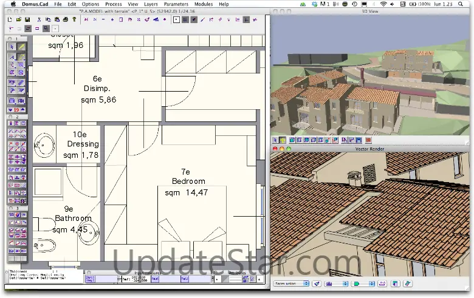
Task: Click the Wi-Fi status icon in menu bar
Action: point(383,4)
